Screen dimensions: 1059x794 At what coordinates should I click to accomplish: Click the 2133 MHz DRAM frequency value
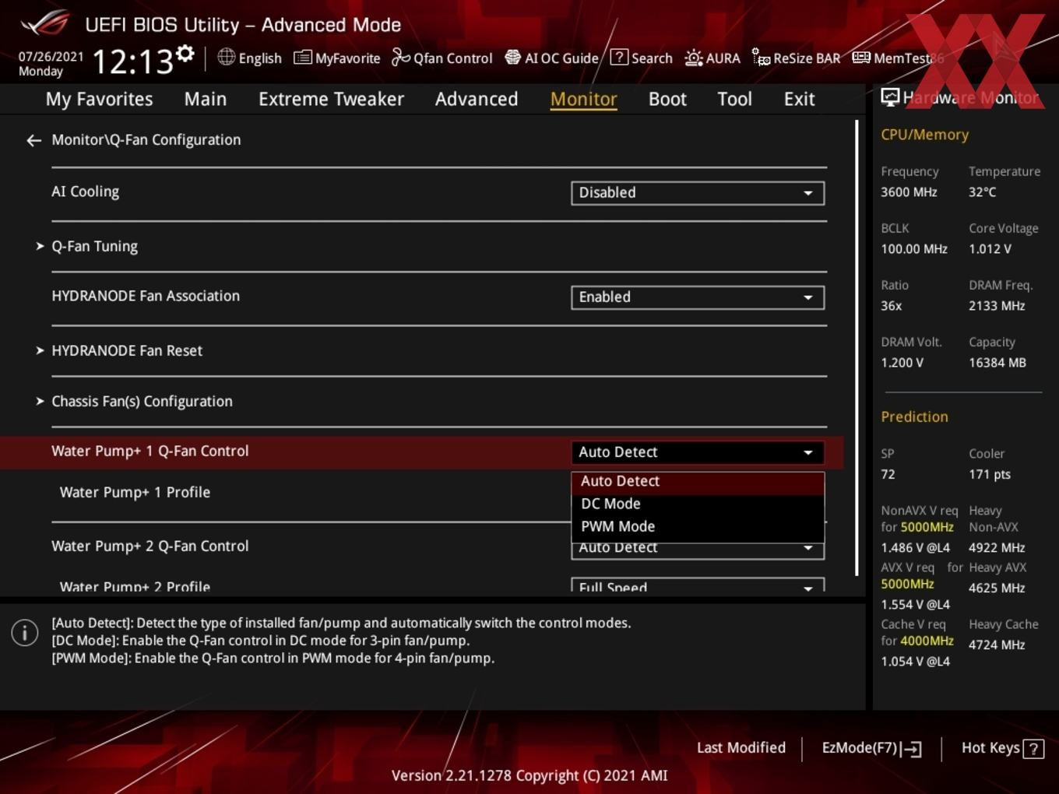pos(997,306)
